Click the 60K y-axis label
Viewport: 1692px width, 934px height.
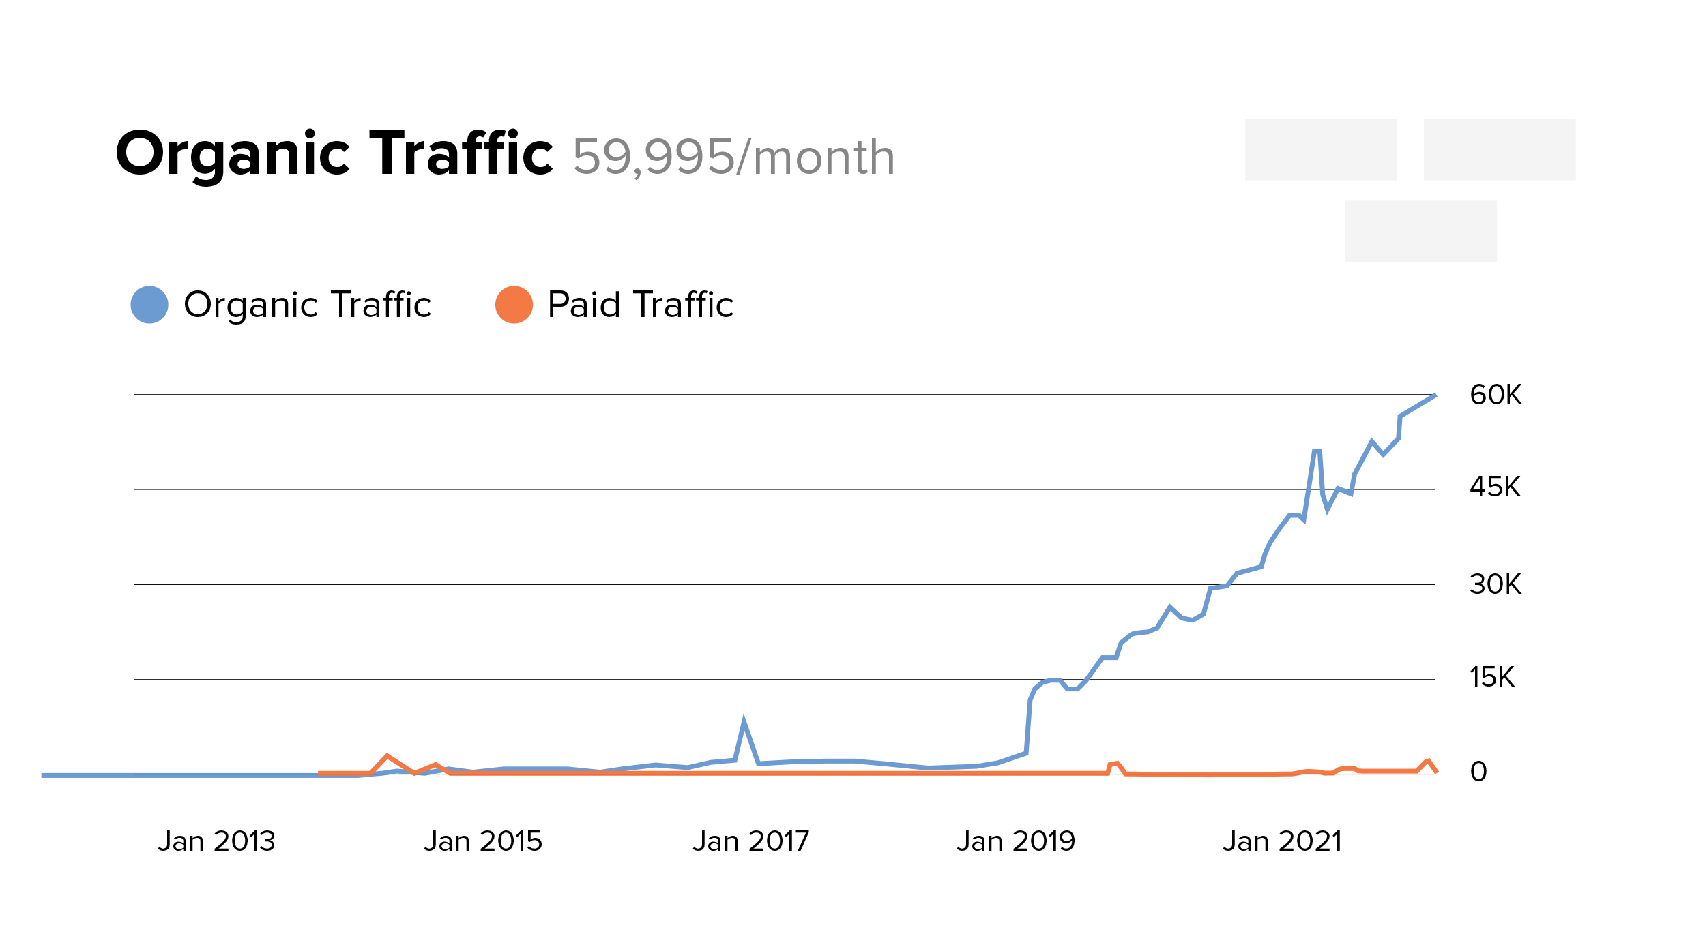click(1496, 395)
